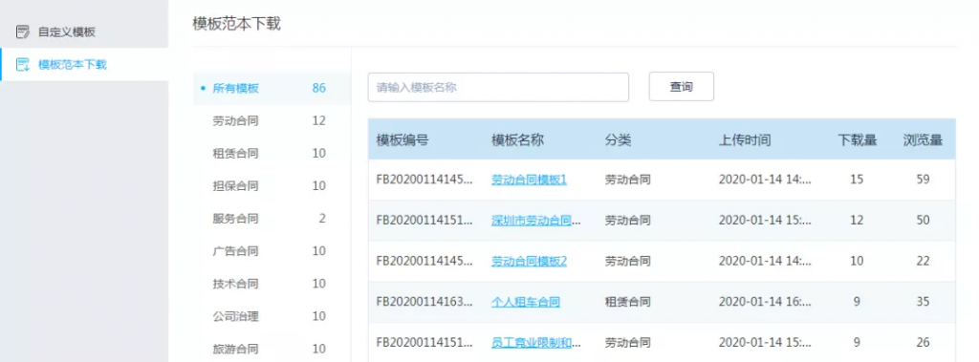Click the 浏览量 column header
This screenshot has height=362, width=979.
pyautogui.click(x=923, y=139)
